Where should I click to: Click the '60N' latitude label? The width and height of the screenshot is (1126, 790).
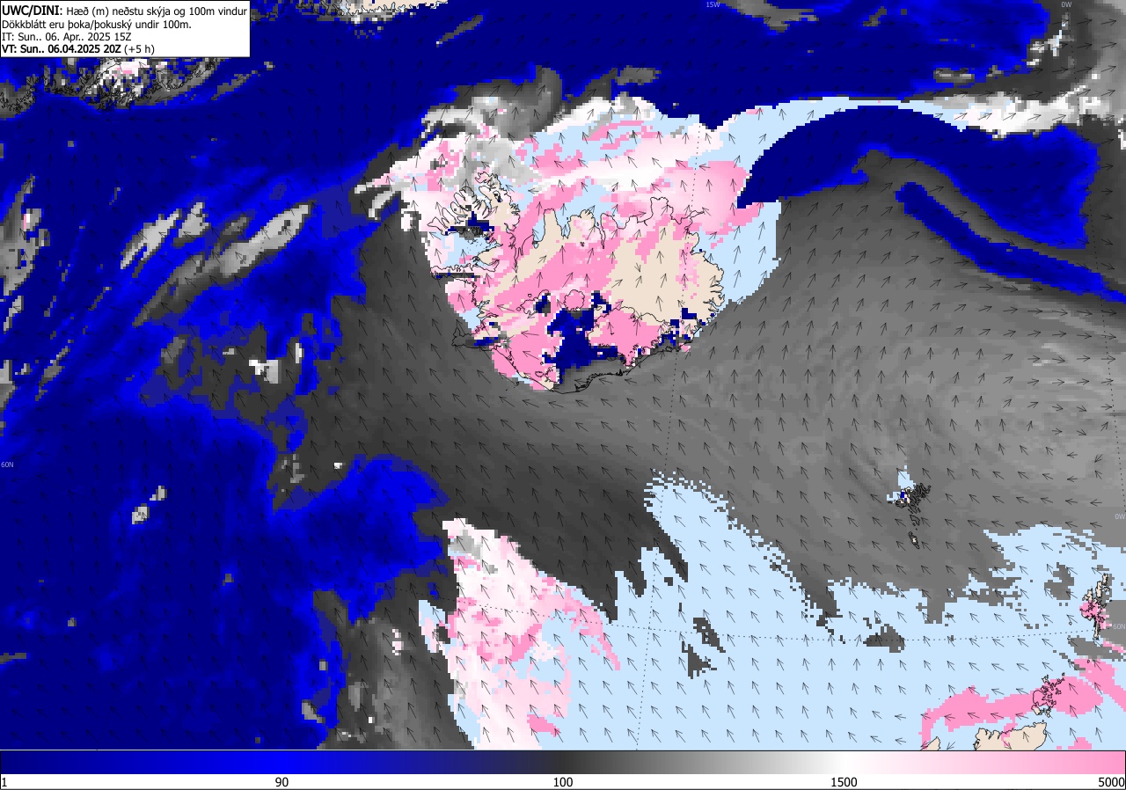pos(7,464)
